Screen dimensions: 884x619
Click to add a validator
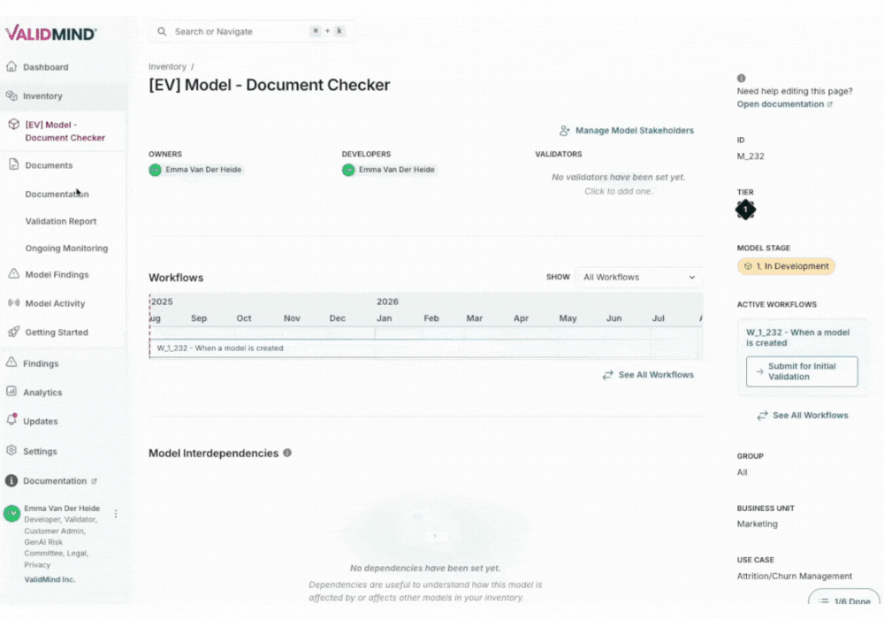click(619, 191)
